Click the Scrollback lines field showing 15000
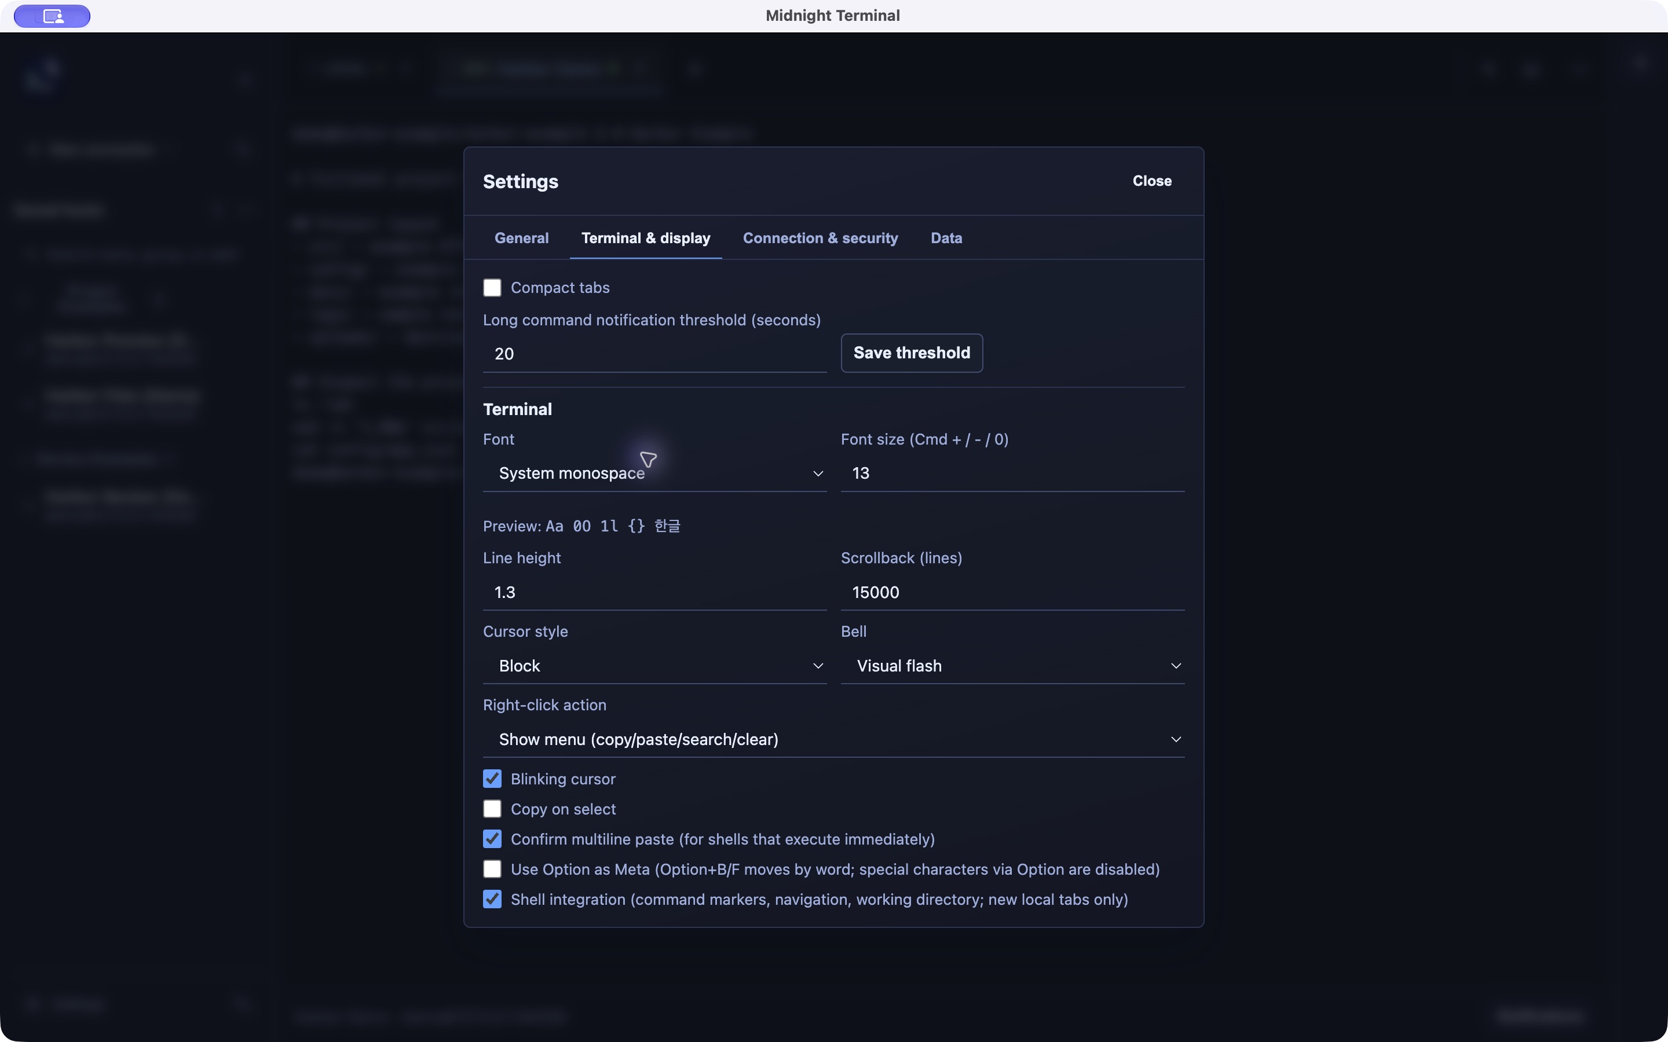 pyautogui.click(x=1012, y=592)
